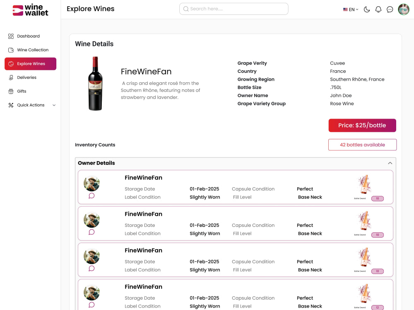This screenshot has height=310, width=414.
Task: Click the 'Cuvee' grape value
Action: click(337, 63)
